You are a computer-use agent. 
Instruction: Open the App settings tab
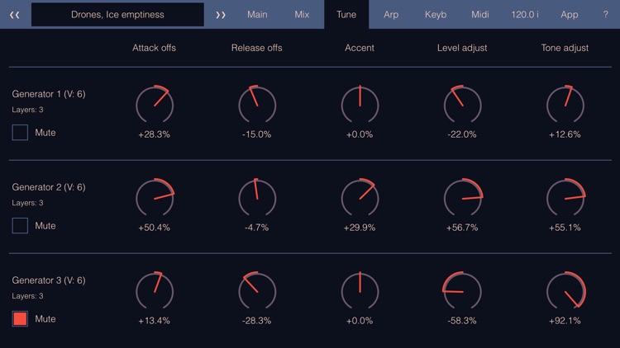[570, 15]
